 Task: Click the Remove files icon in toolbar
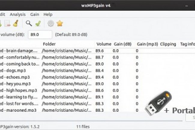[8, 23]
